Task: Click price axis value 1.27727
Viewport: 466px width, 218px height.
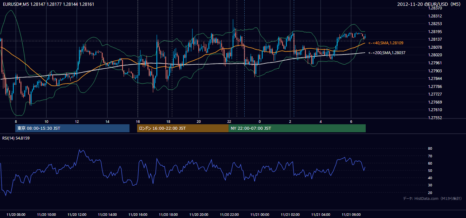Action: pos(435,94)
